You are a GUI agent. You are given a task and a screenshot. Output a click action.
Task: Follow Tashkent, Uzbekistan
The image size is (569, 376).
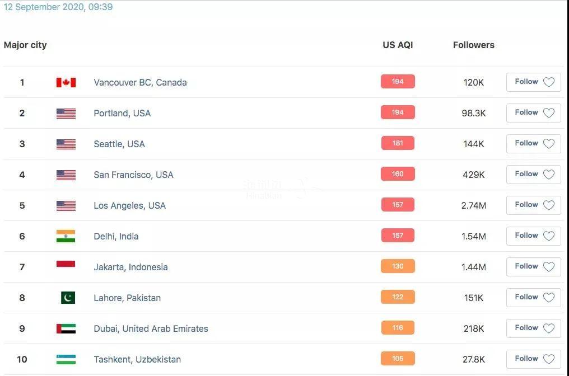533,359
